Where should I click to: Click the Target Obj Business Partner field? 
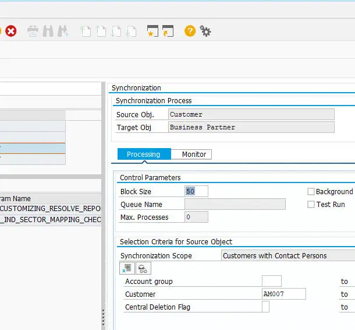pos(251,127)
